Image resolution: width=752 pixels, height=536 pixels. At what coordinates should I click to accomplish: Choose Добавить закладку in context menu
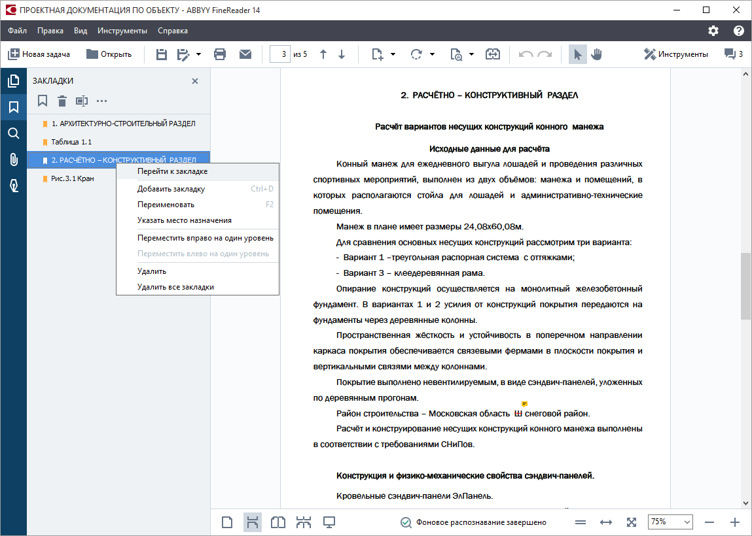pyautogui.click(x=198, y=189)
